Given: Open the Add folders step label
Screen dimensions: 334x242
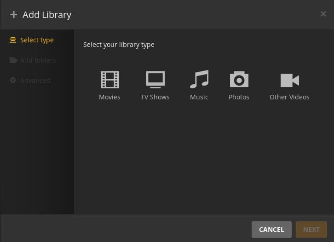Looking at the screenshot, I should pyautogui.click(x=38, y=60).
